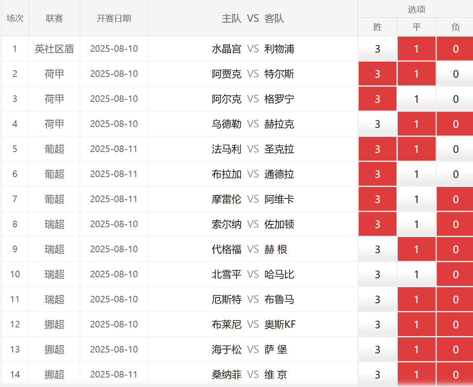Toggle draw option 1 for 布莱尼 VS 奥斯KF
473x387 pixels.
click(x=417, y=324)
